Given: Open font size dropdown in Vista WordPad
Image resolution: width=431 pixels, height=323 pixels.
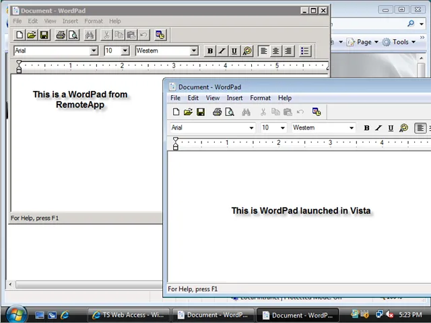Looking at the screenshot, I should [x=283, y=128].
